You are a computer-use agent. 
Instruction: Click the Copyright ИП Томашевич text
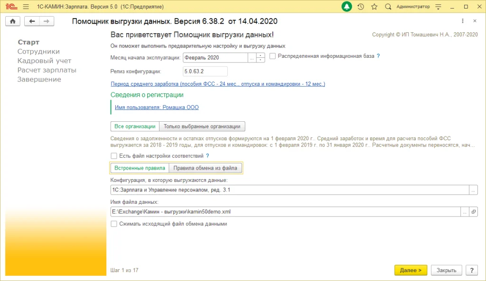(x=425, y=35)
